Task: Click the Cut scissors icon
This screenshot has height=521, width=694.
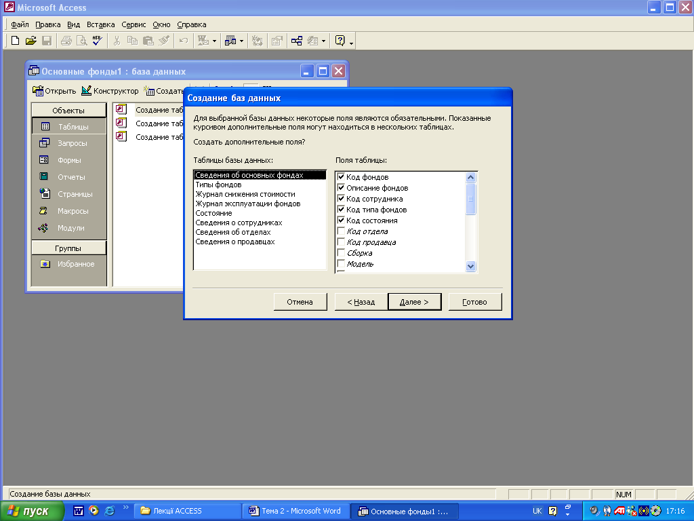Action: tap(117, 41)
